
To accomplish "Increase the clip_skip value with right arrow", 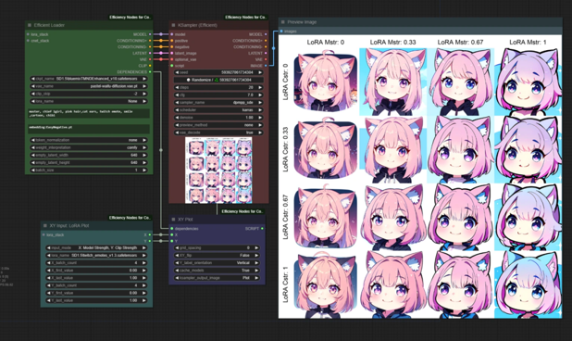I will coord(144,94).
